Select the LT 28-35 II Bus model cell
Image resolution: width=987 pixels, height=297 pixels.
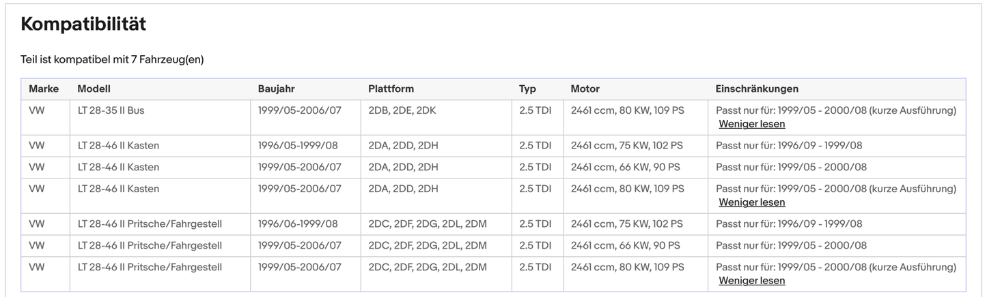(111, 110)
